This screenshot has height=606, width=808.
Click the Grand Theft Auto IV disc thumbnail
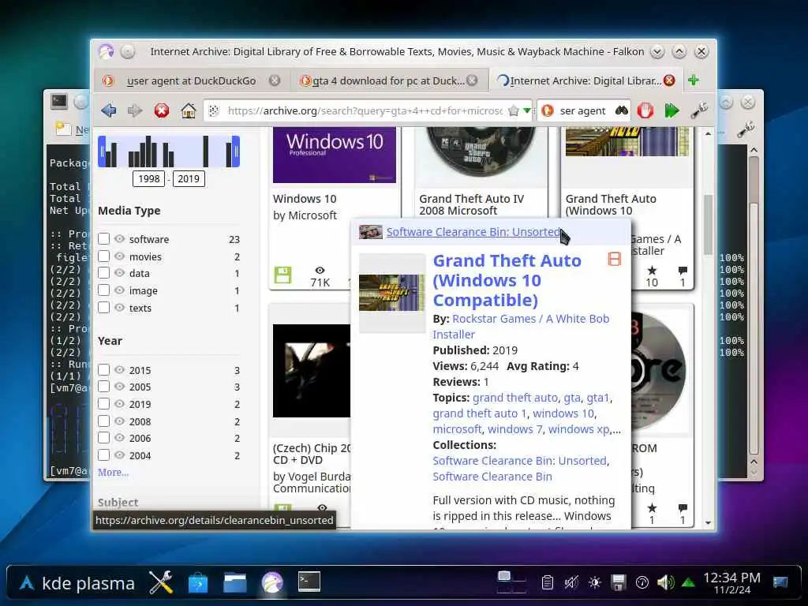[x=479, y=152]
